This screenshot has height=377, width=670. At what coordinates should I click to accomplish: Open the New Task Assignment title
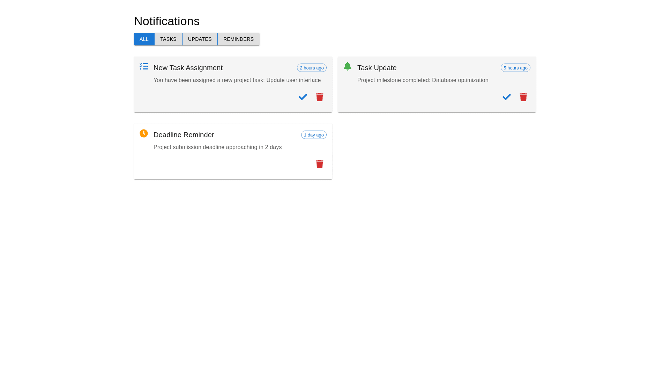click(x=188, y=68)
